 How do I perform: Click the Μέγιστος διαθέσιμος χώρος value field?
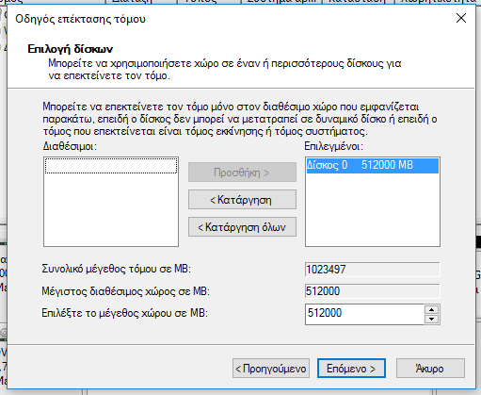373,291
